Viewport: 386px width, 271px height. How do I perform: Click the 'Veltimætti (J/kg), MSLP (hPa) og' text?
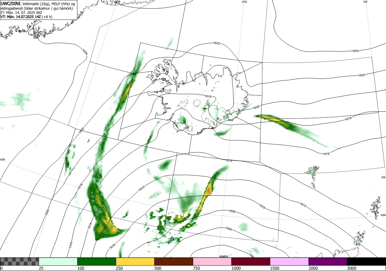tap(48, 4)
